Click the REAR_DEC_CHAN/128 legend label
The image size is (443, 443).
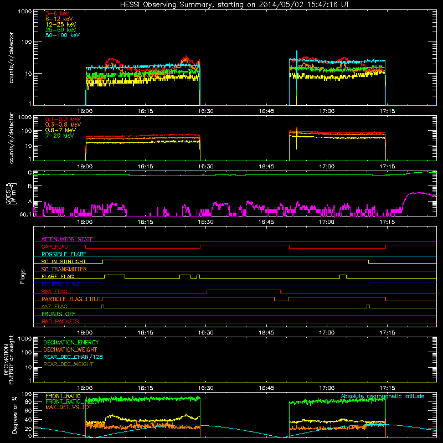pos(73,357)
